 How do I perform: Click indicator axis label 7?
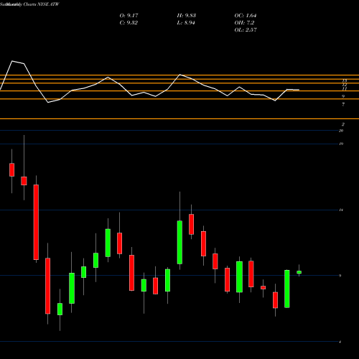(343, 105)
